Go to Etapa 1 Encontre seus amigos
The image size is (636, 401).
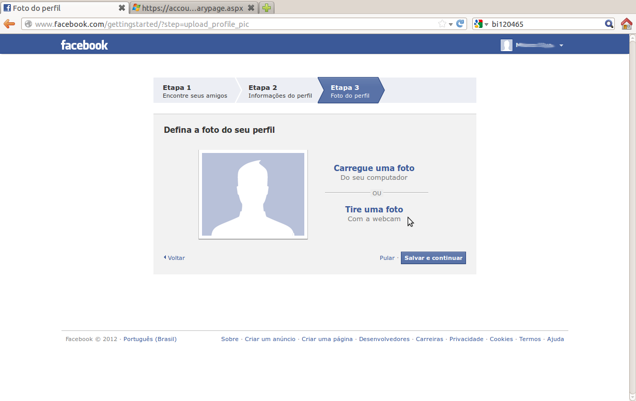[195, 91]
